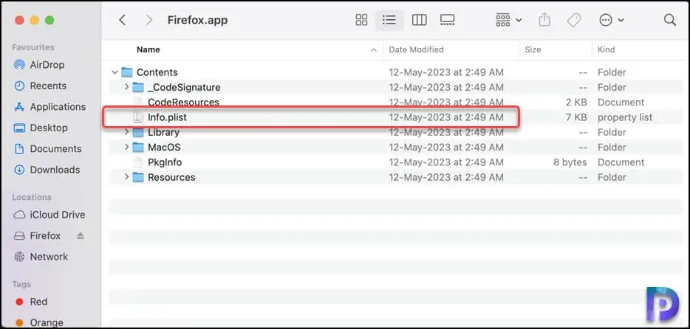Switch to column view
Screen dimensions: 690x329
419,20
